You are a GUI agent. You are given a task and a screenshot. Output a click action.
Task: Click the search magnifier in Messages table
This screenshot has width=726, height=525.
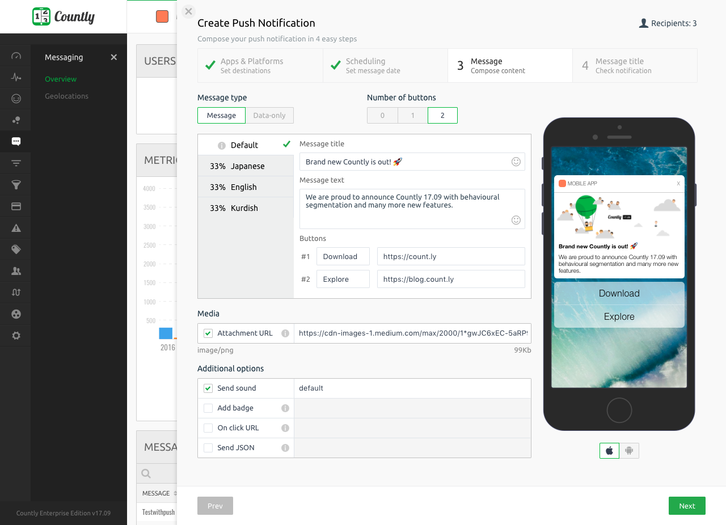146,473
